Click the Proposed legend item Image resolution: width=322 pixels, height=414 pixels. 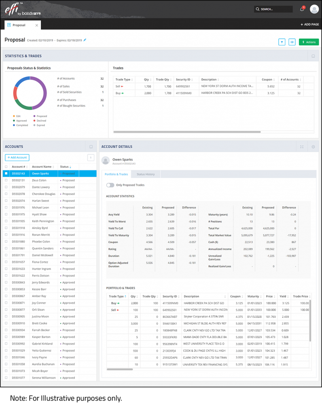40,116
